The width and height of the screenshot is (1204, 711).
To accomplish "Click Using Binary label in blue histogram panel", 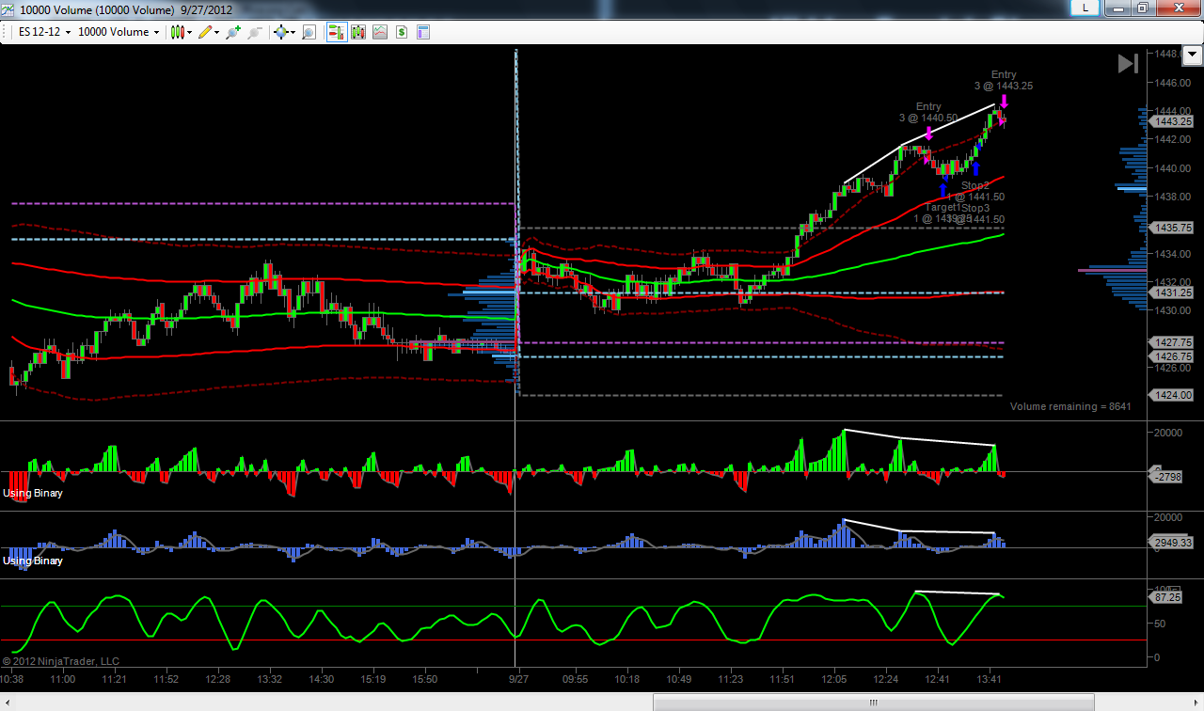I will coord(33,561).
